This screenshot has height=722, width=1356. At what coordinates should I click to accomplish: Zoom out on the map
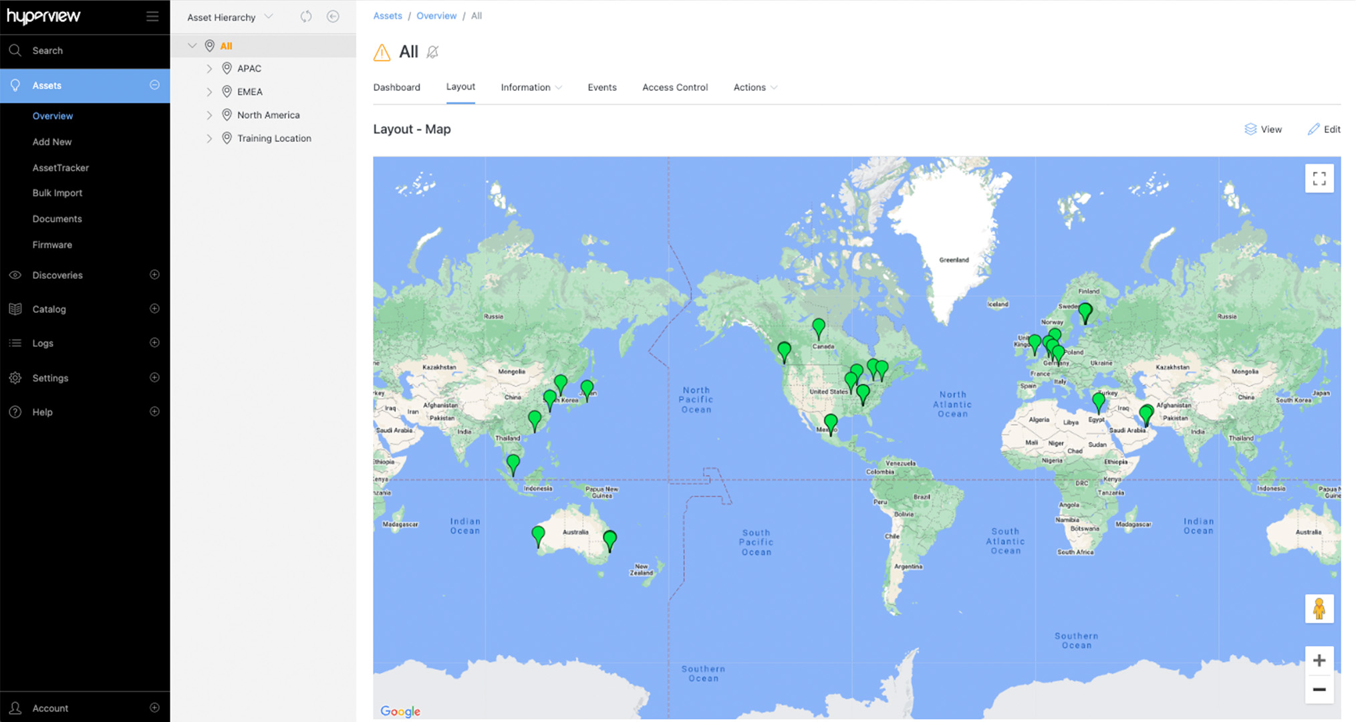(x=1319, y=689)
